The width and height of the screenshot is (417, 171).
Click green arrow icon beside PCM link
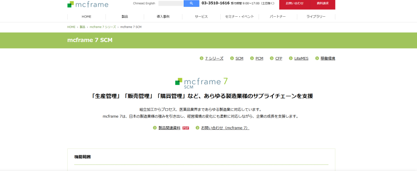[x=252, y=59]
